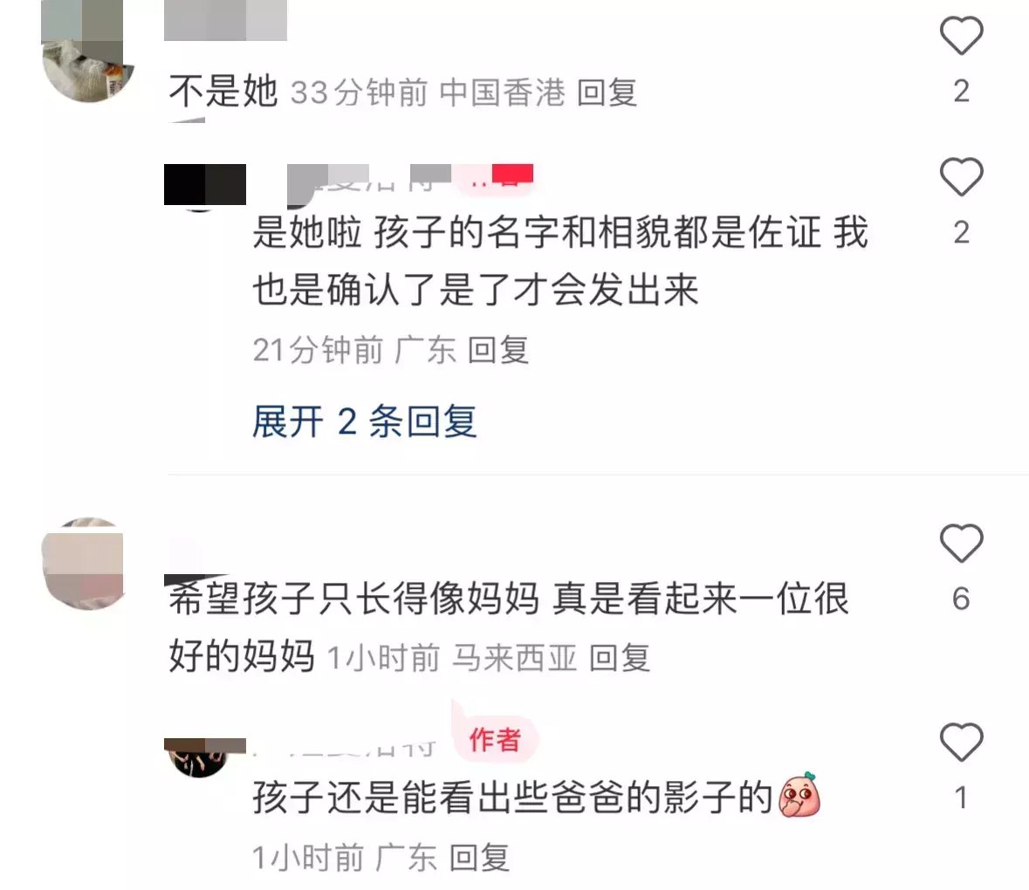Tap the peach emoji in author's reply
This screenshot has height=890, width=1029.
click(799, 795)
